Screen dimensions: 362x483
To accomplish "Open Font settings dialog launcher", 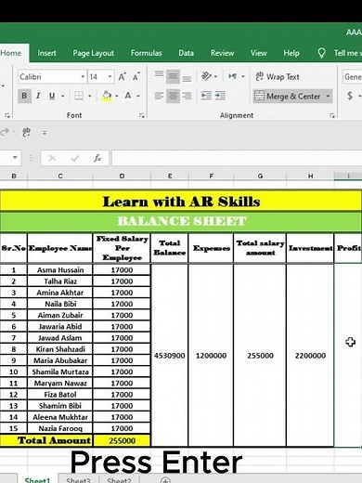I will coord(141,115).
